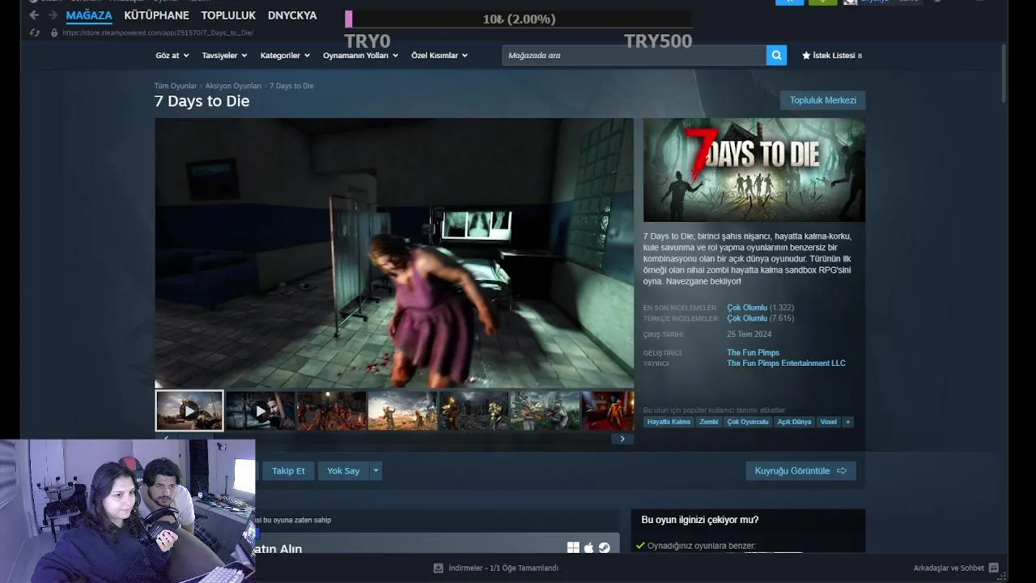Viewport: 1036px width, 583px height.
Task: Open Arkadaşlar ve Sohbet
Action: coord(949,568)
